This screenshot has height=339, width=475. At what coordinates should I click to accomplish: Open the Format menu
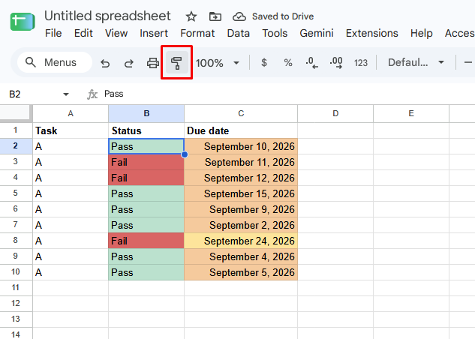point(197,33)
